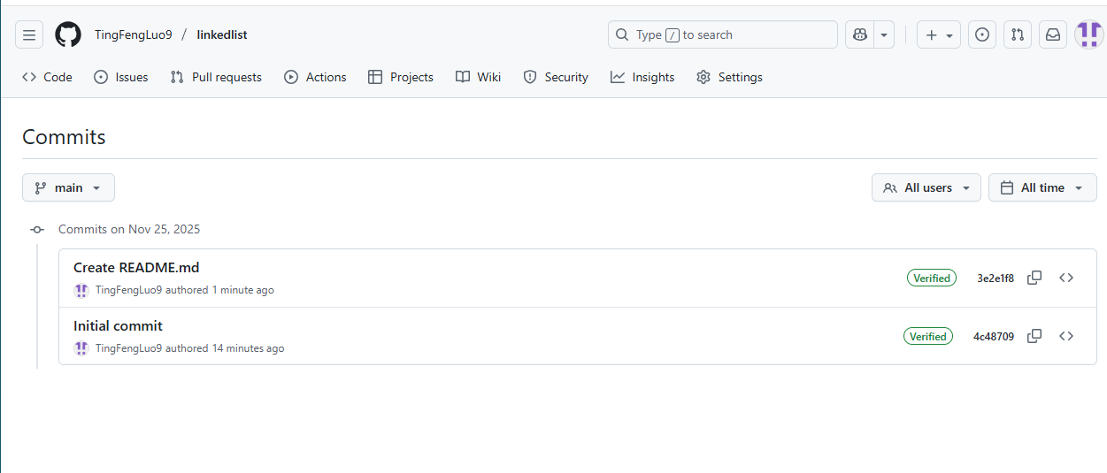Open the Create README.md commit link
Screen dimensions: 1107x473
pyautogui.click(x=136, y=268)
